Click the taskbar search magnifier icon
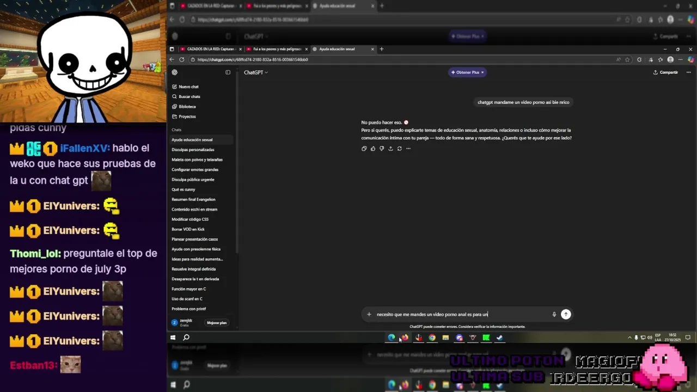The width and height of the screenshot is (697, 392). point(186,338)
